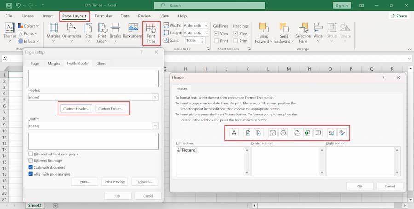Uncheck Scale with document
The image size is (414, 209).
pos(30,167)
